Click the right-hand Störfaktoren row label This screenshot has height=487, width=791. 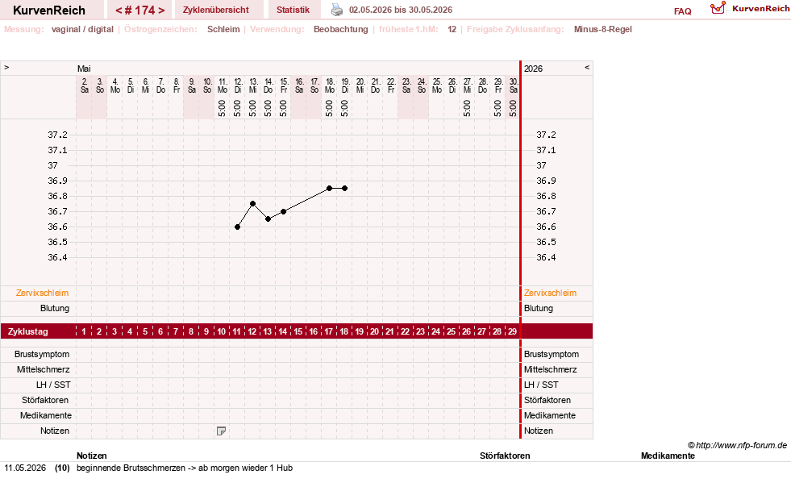pos(547,400)
